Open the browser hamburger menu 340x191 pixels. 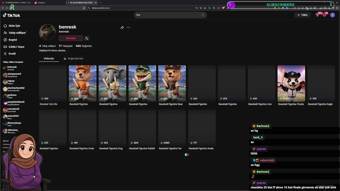pyautogui.click(x=337, y=8)
